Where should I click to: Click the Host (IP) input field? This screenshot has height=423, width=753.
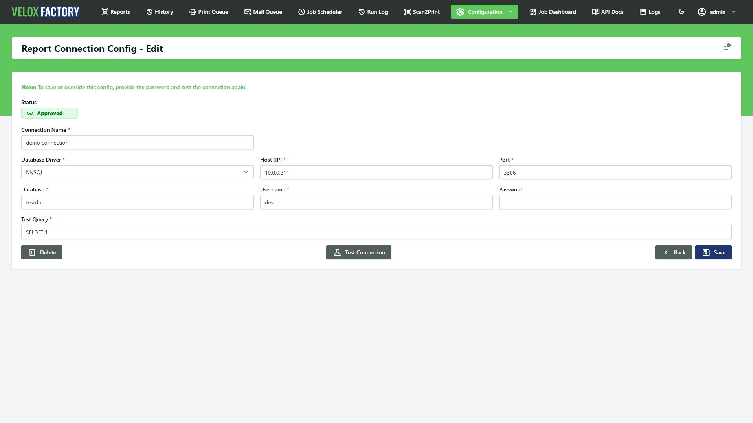pos(376,172)
